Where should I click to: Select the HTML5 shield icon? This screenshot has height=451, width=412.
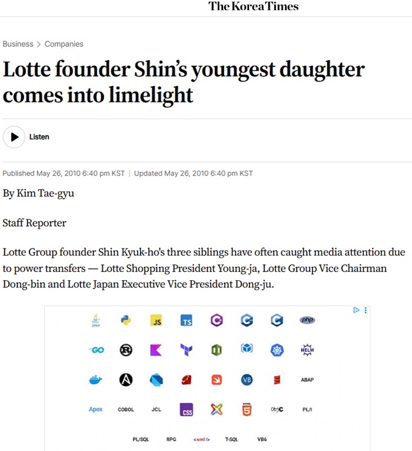coord(247,410)
